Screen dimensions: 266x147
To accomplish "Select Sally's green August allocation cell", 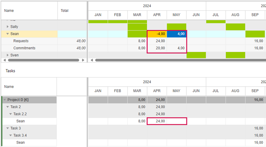I will 235,27.
